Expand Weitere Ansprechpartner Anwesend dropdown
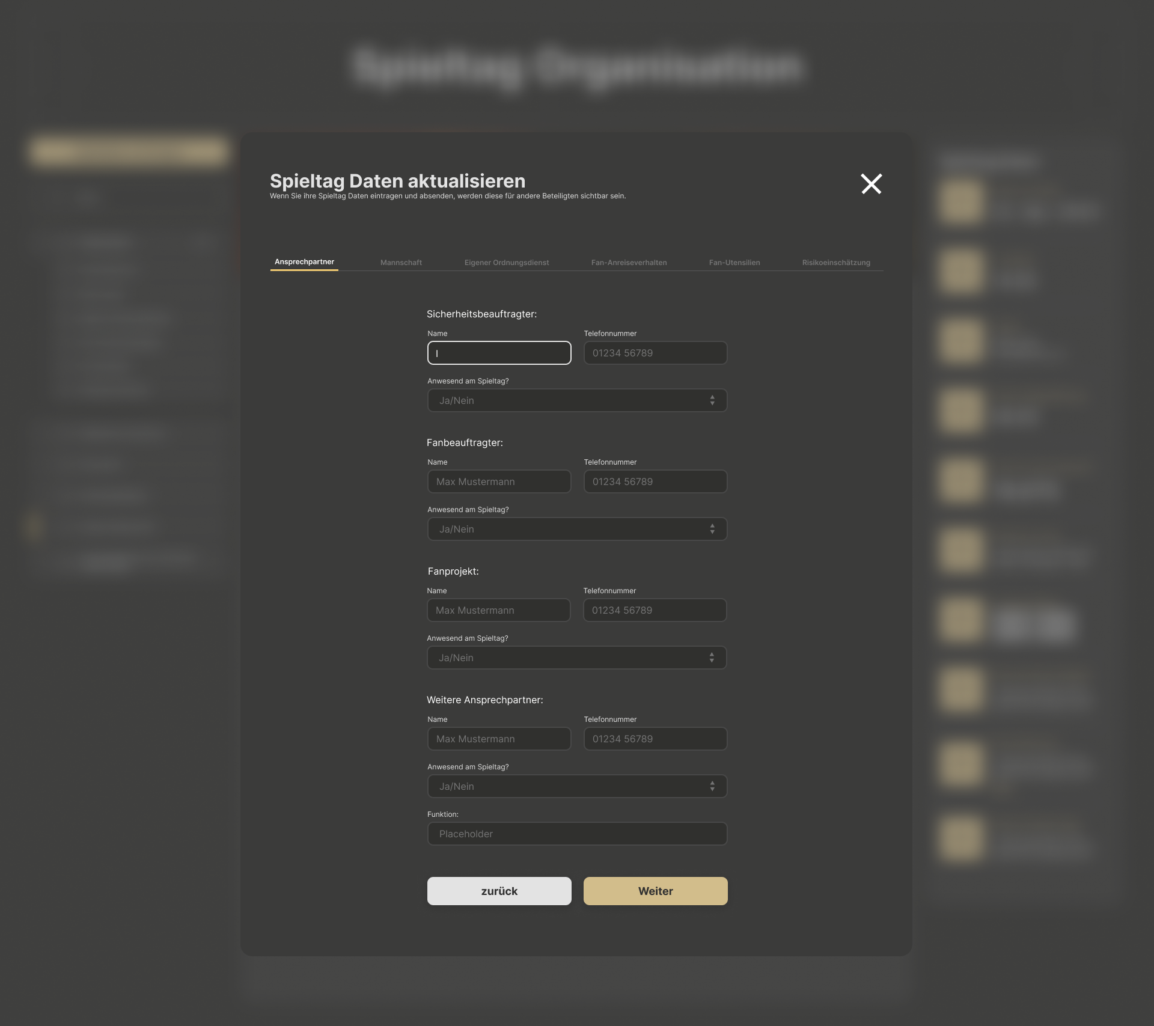Image resolution: width=1154 pixels, height=1026 pixels. tap(577, 786)
